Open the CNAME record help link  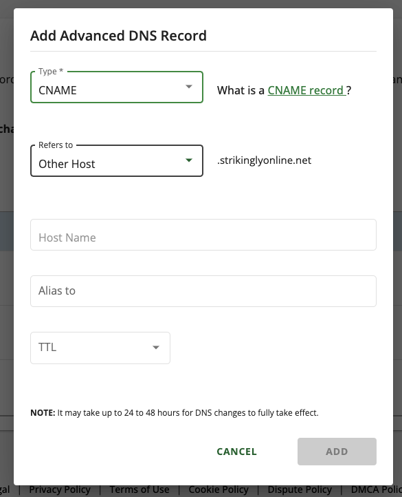click(306, 90)
